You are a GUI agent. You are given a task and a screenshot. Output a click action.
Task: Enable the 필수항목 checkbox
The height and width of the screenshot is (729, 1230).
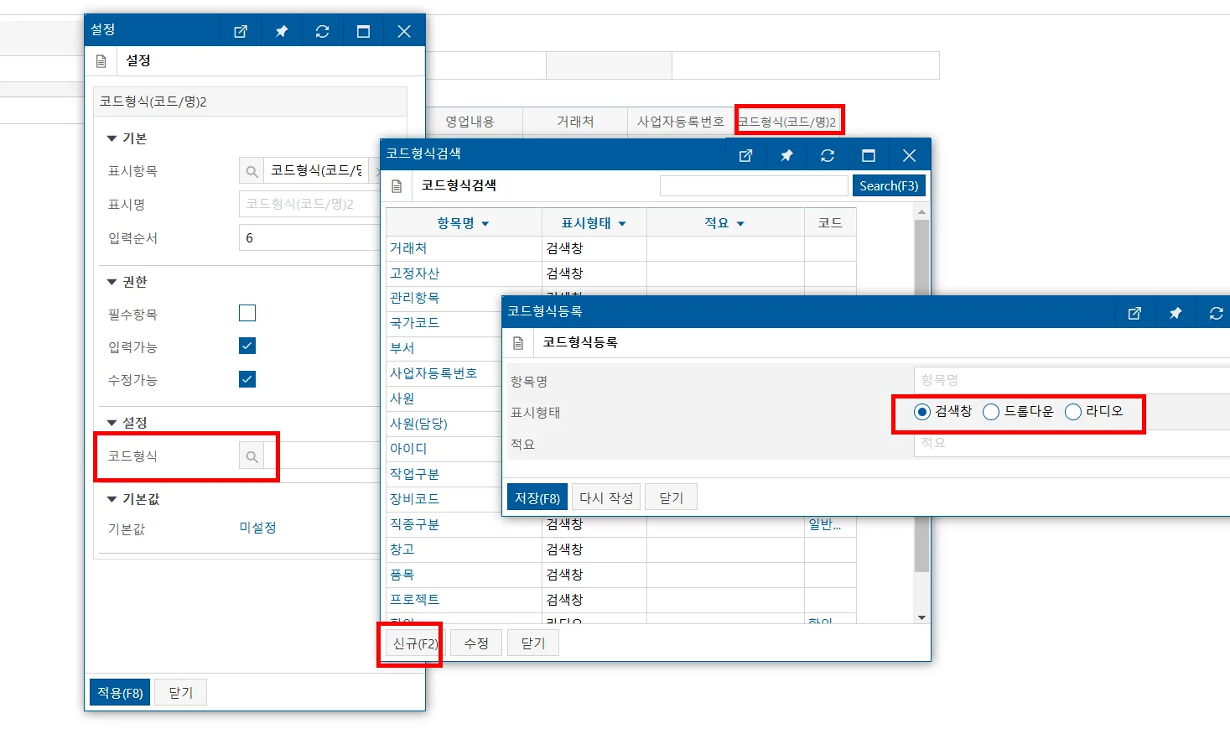(247, 313)
